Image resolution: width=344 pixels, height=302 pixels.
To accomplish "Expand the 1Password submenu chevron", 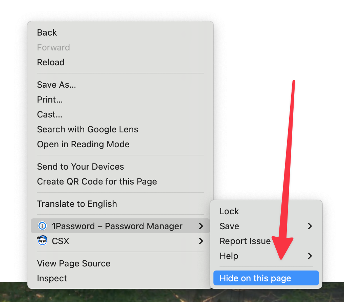I will [x=201, y=226].
